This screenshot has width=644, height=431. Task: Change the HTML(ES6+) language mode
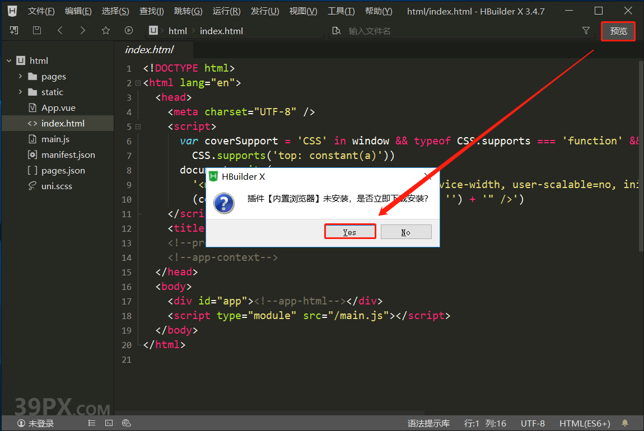click(x=585, y=423)
